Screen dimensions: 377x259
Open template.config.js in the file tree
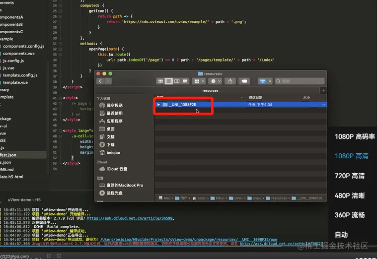pos(20,75)
